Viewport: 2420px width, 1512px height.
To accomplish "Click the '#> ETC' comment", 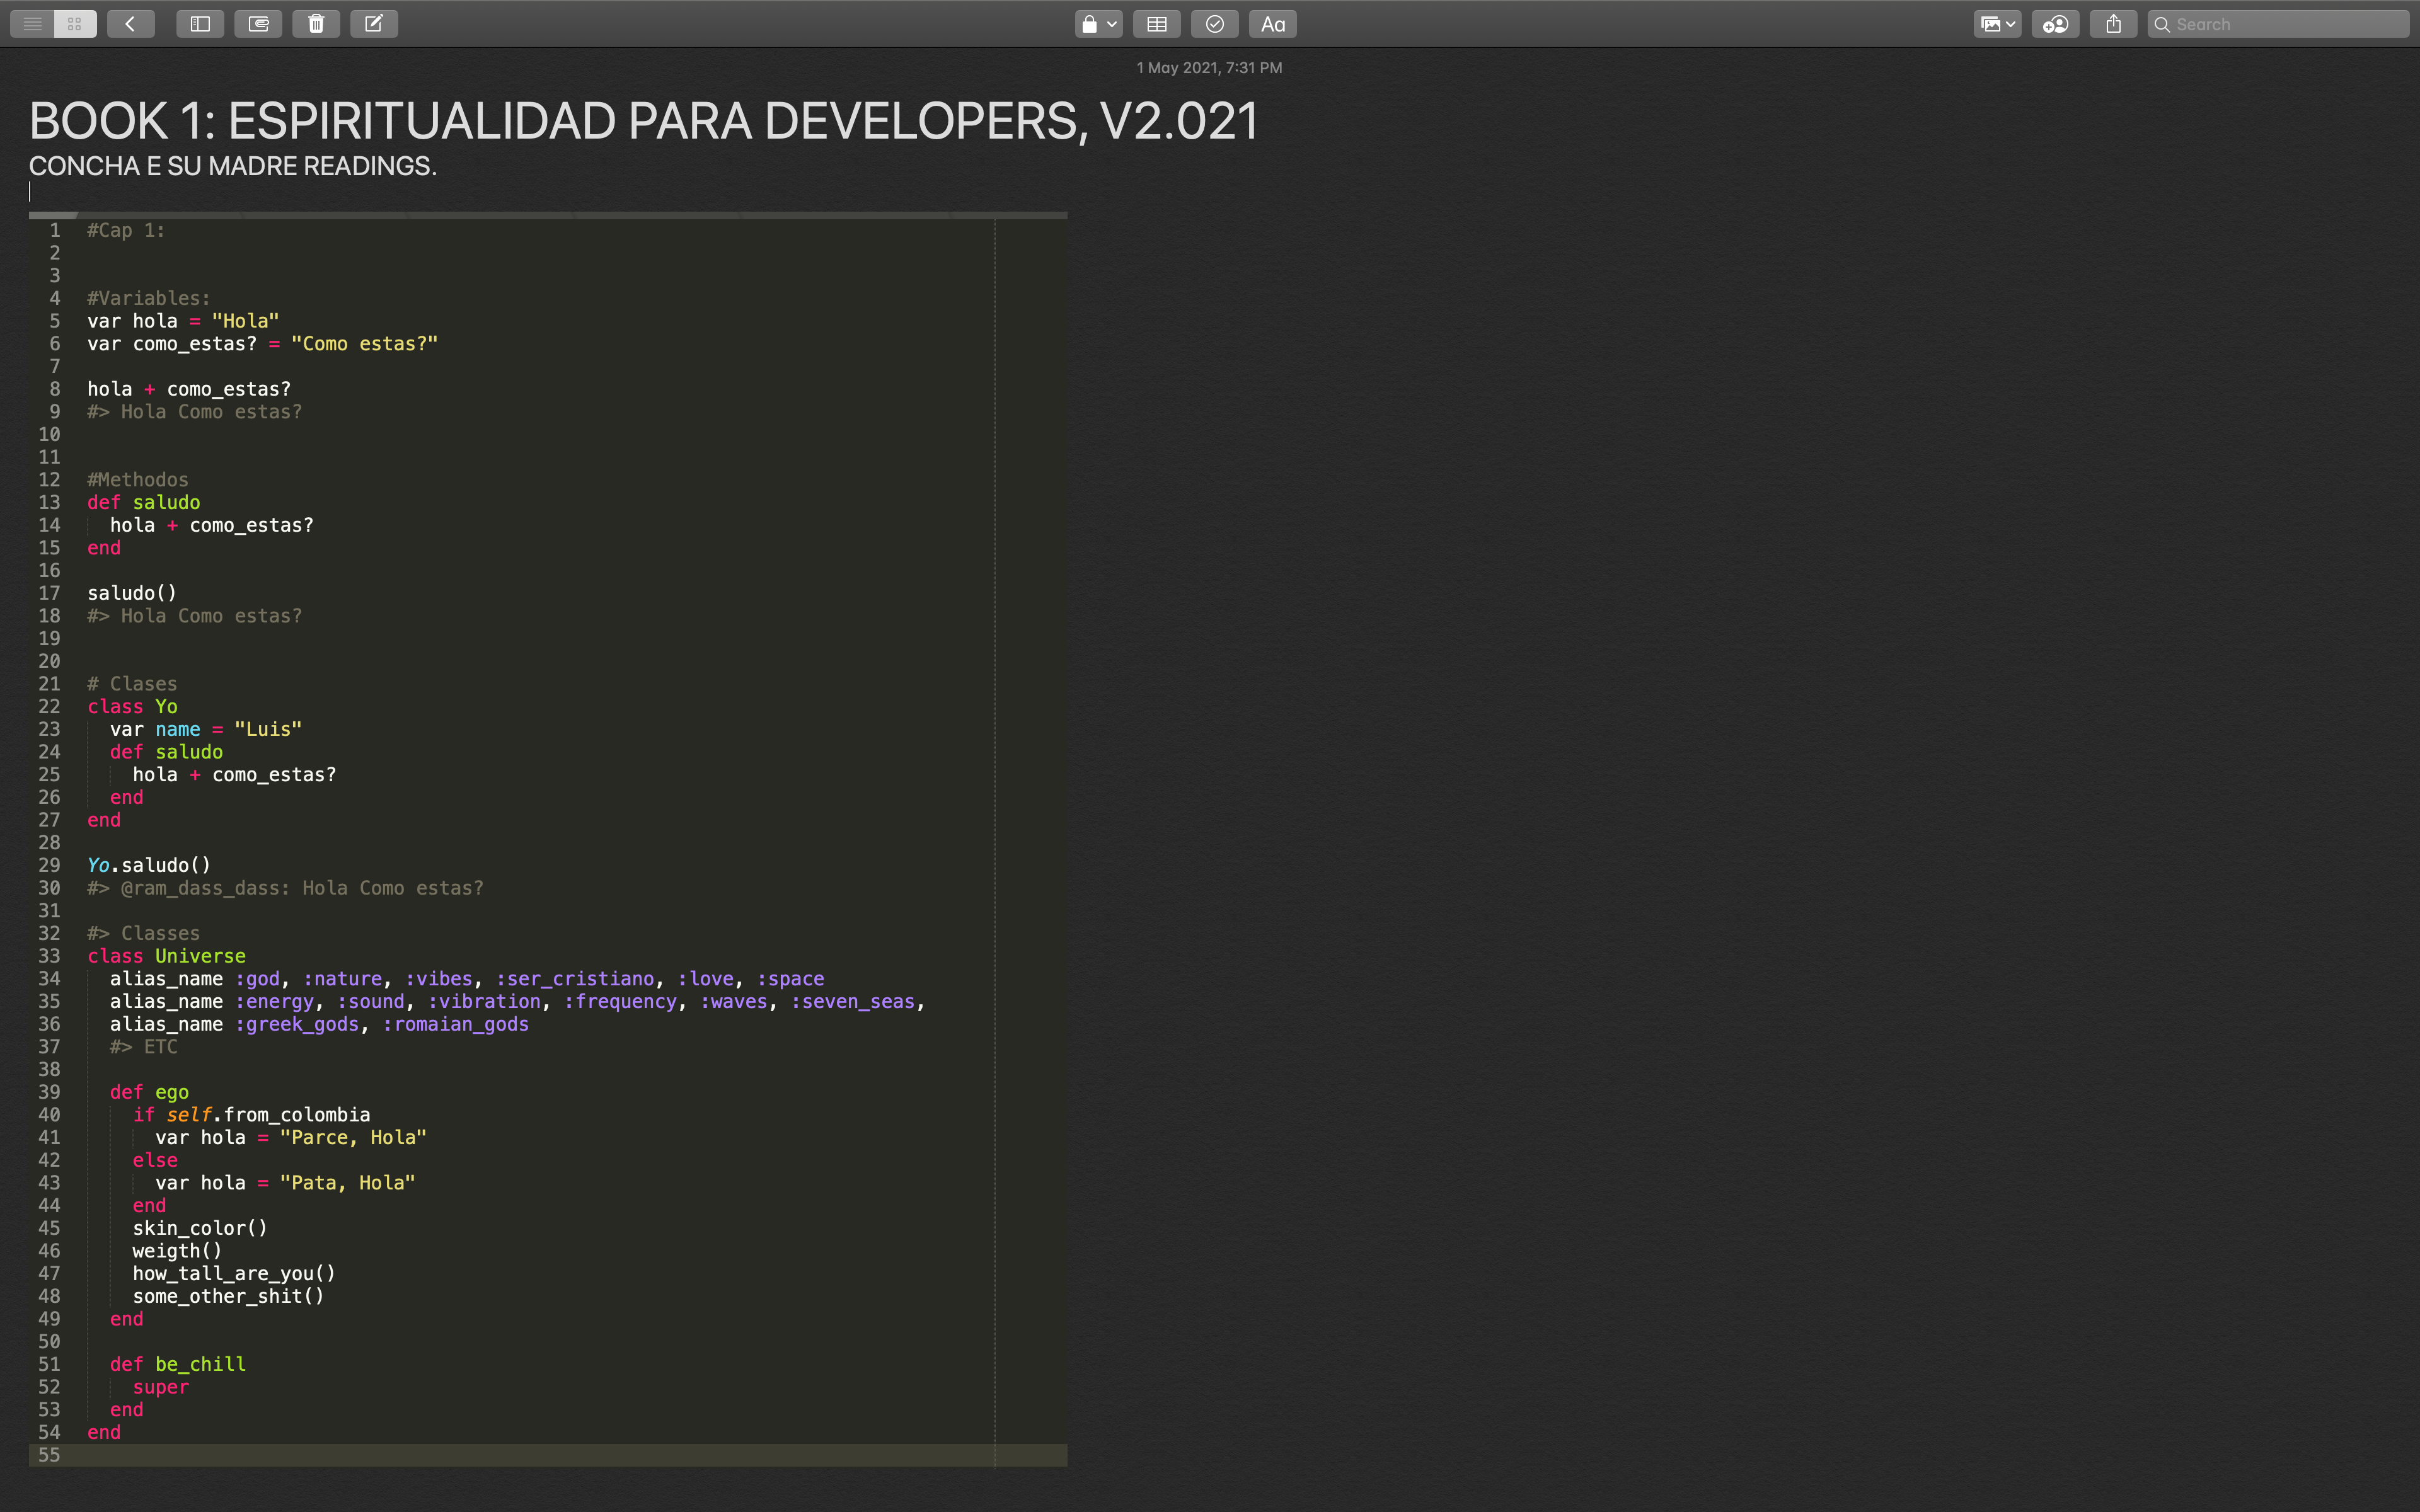I will pyautogui.click(x=144, y=1047).
